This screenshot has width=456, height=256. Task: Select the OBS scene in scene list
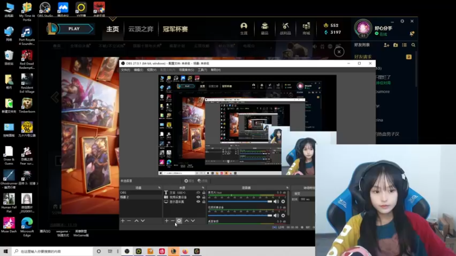(x=141, y=193)
